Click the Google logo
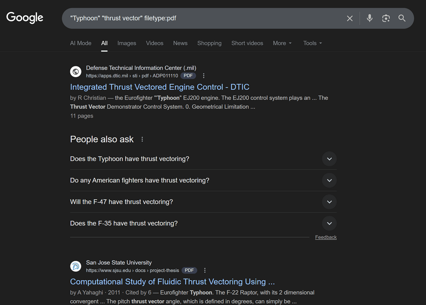This screenshot has width=426, height=305. tap(25, 18)
